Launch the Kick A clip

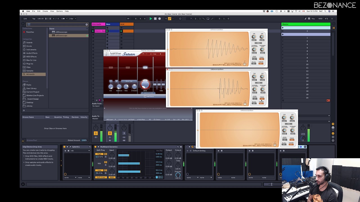tap(93, 31)
